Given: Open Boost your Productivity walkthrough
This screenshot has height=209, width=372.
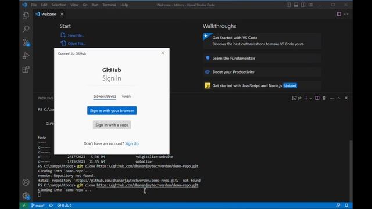Looking at the screenshot, I should (262, 72).
